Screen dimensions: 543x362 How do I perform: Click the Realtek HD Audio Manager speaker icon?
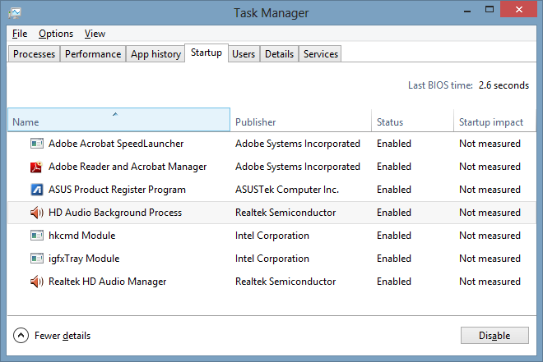(x=36, y=282)
